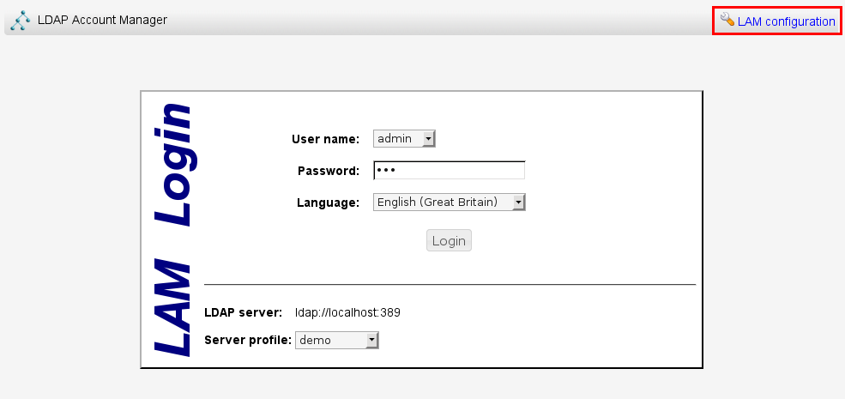Open the User name dropdown showing admin
845x399 pixels.
coord(404,138)
